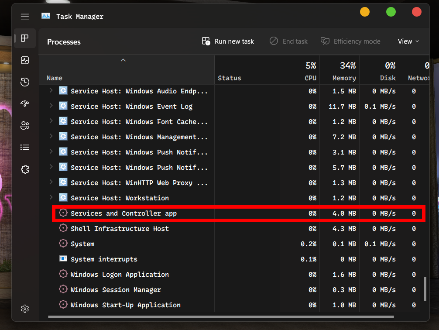Click the Shell Infrastructure Host icon

(63, 228)
